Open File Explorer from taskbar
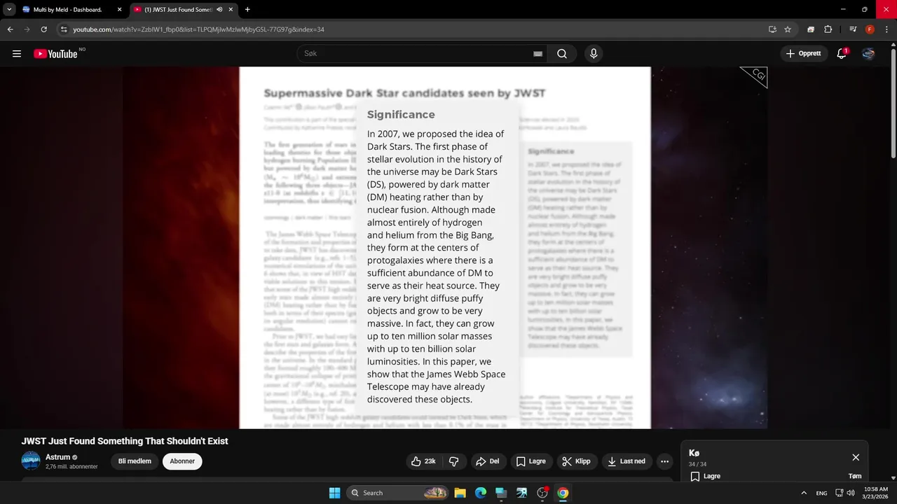 pos(460,493)
